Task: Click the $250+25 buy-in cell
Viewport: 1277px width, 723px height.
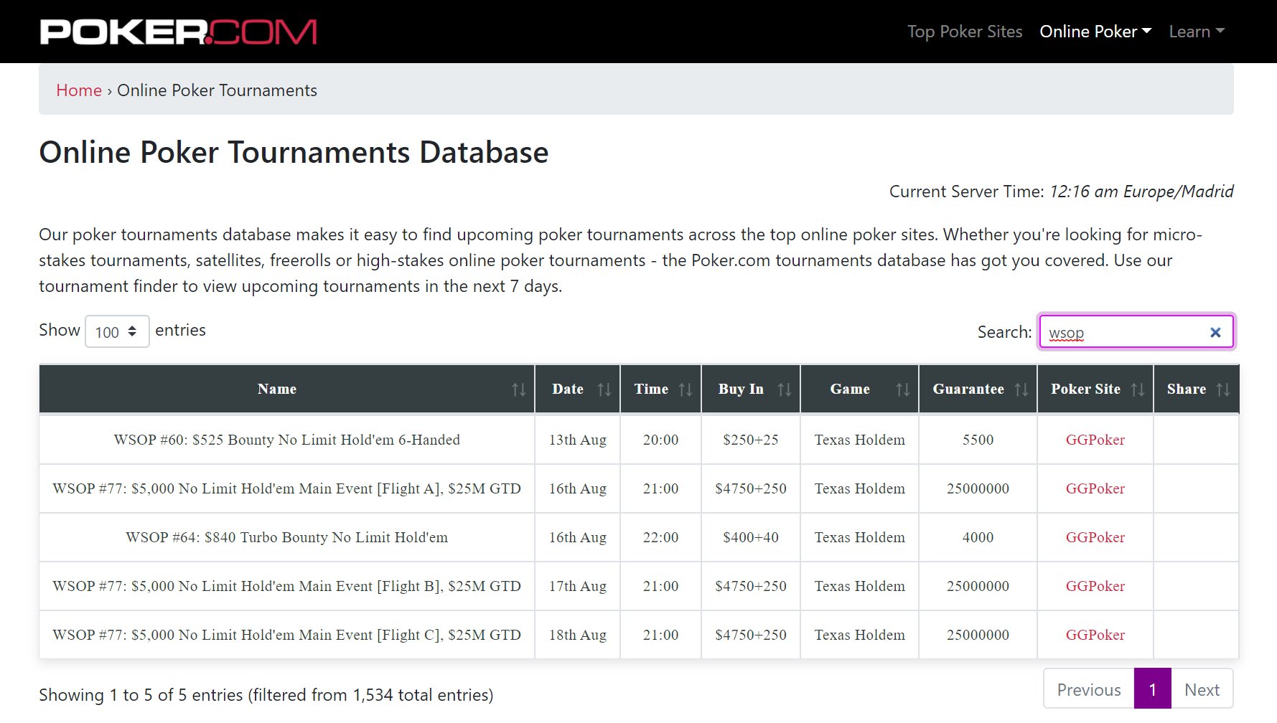Action: click(x=751, y=440)
